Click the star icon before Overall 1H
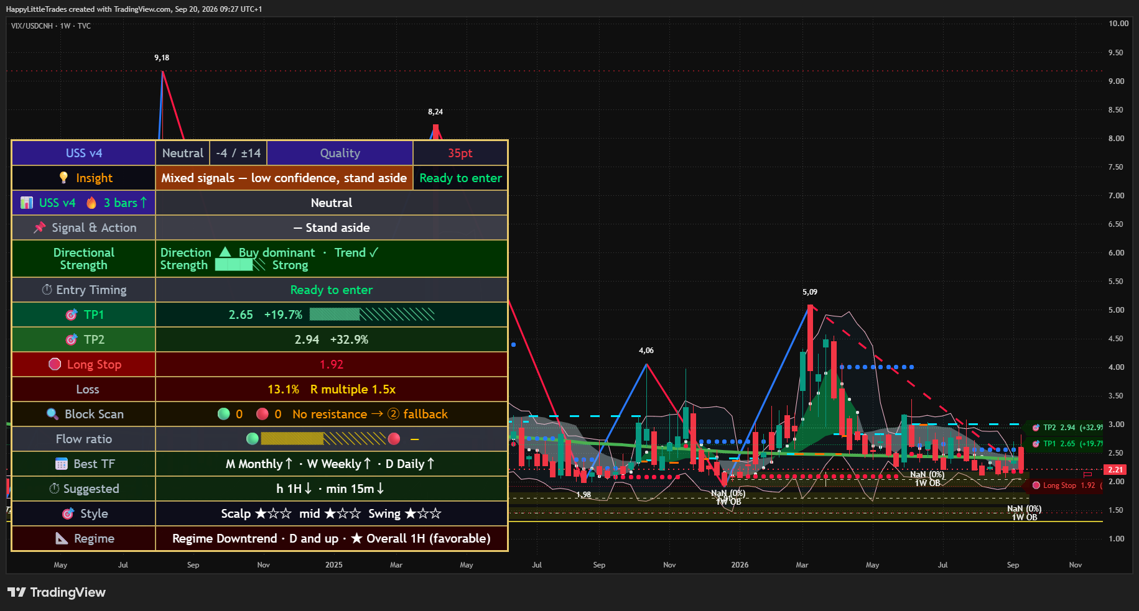Viewport: 1139px width, 611px height. pos(356,538)
